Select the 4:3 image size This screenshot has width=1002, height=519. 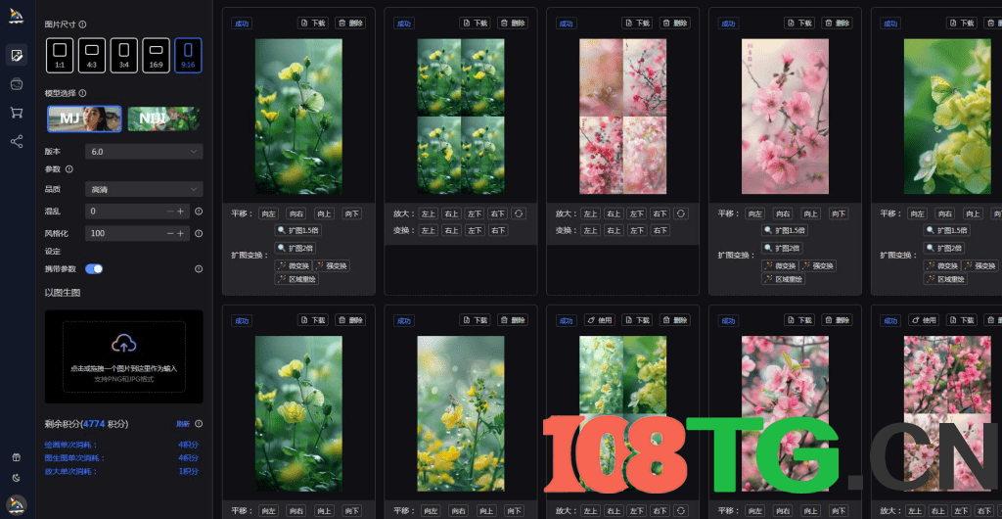pos(92,55)
